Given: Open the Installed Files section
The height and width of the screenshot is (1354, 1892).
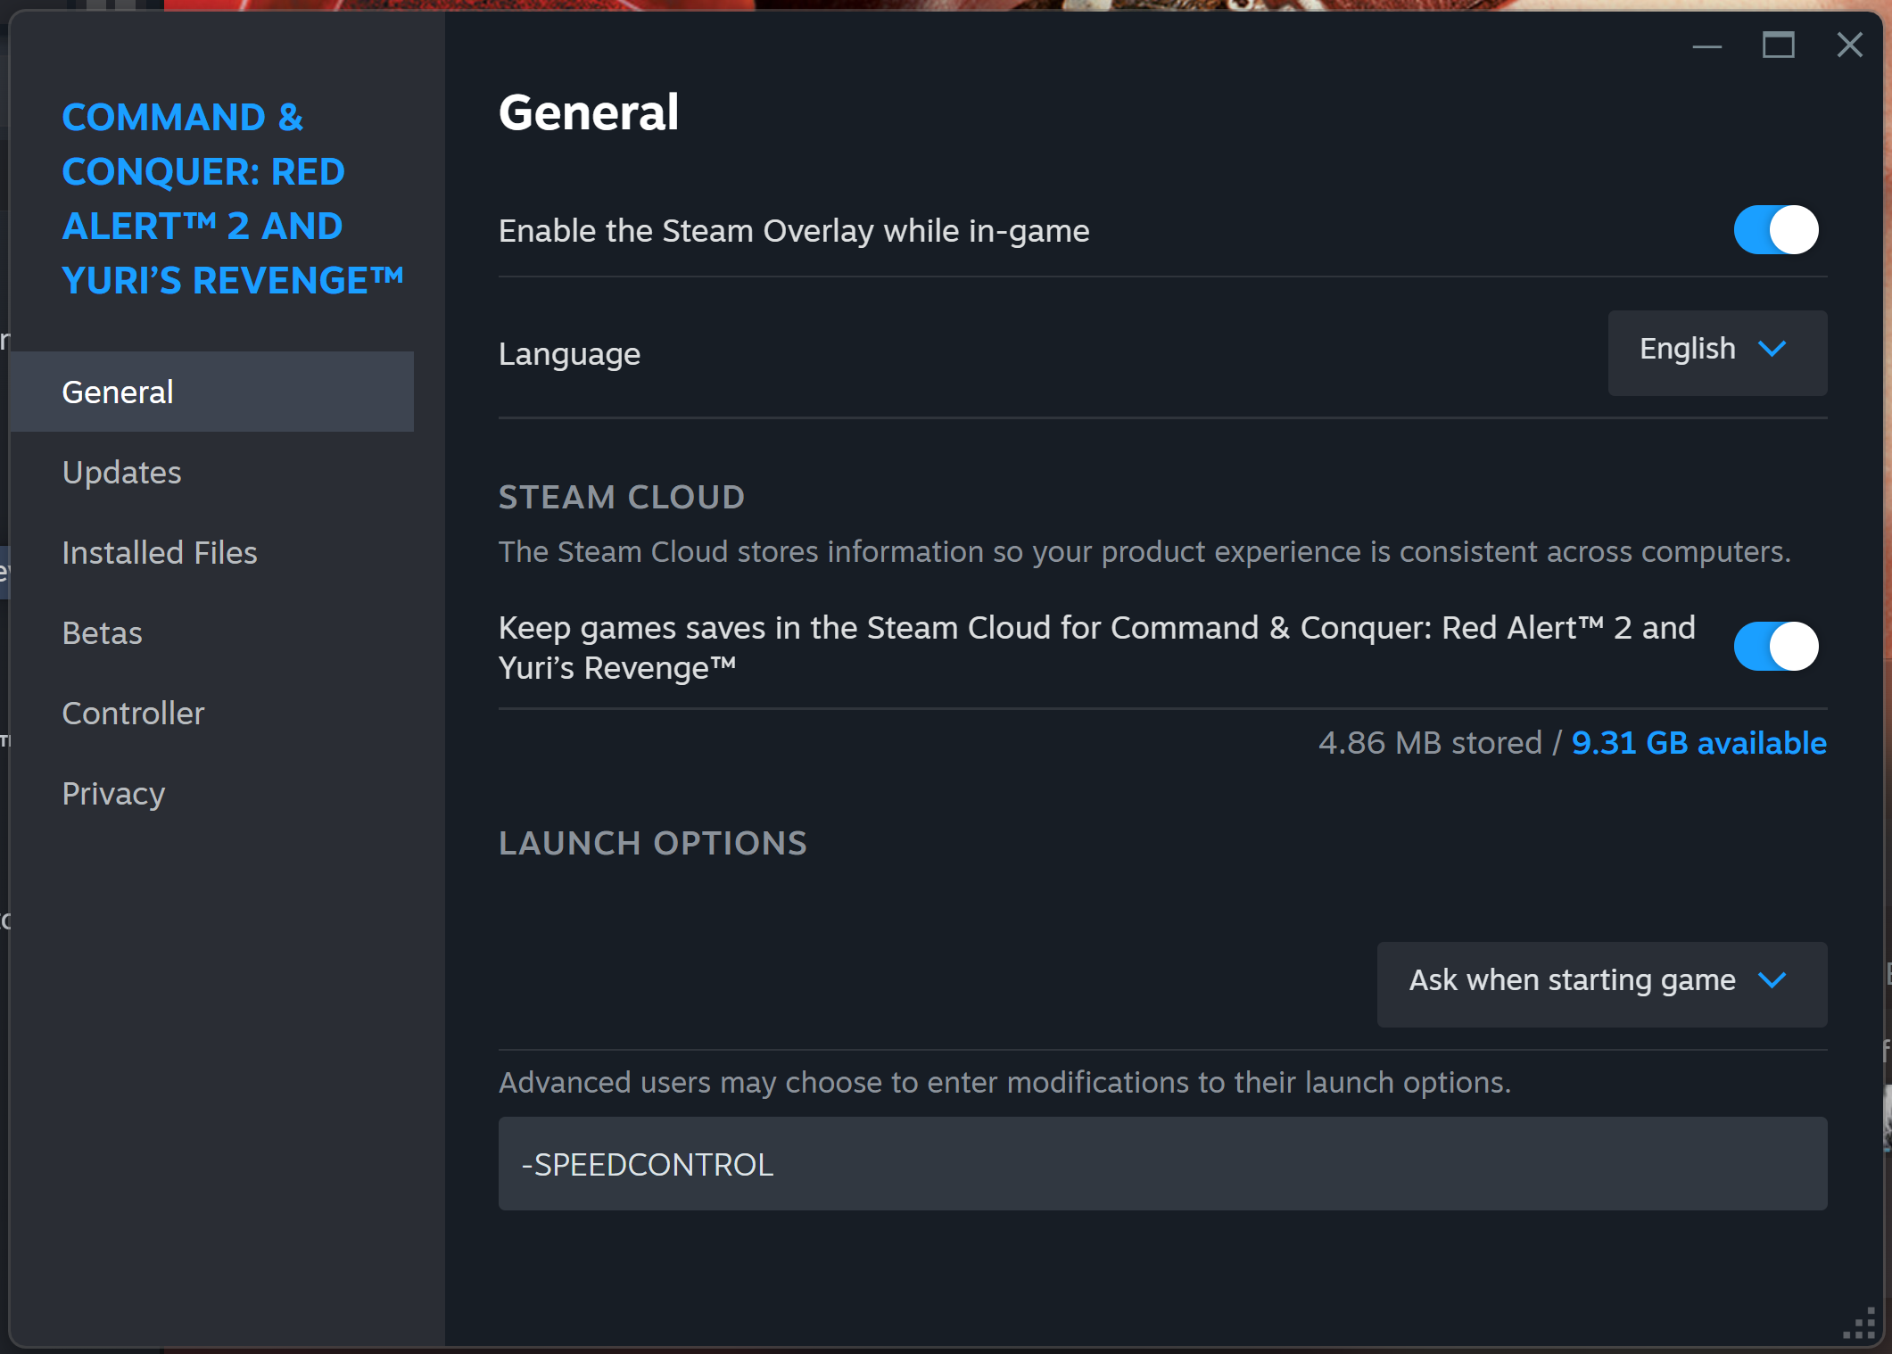Looking at the screenshot, I should (x=160, y=553).
